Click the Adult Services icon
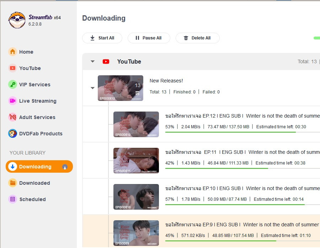Viewport: 320px width, 248px height. coord(13,117)
